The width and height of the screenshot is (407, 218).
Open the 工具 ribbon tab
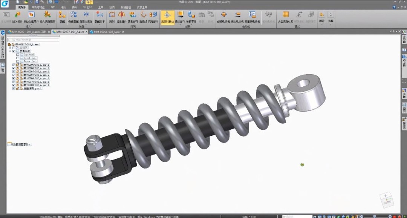101,7
